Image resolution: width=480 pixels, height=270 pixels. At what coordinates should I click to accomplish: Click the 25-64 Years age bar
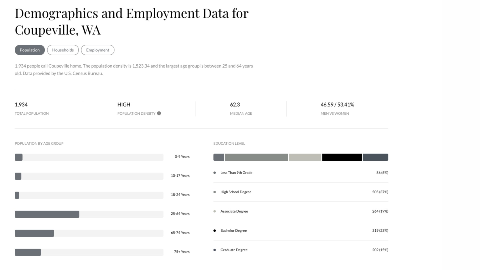(x=47, y=214)
